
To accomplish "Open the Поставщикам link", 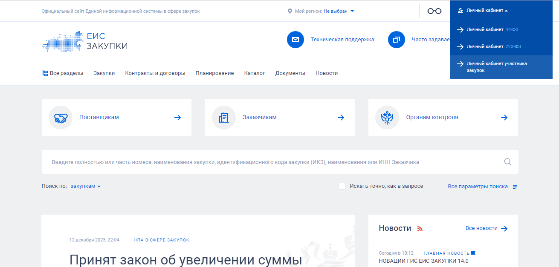I will (99, 118).
